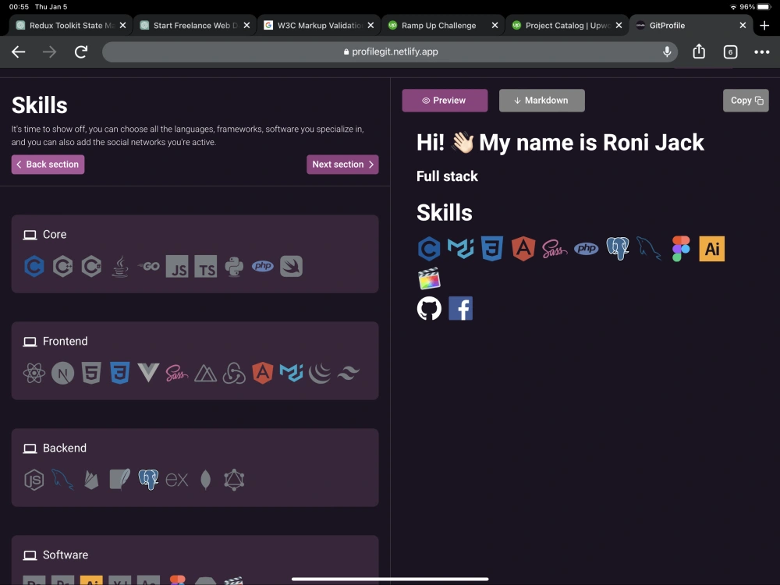Select the Vue icon in Frontend

pos(148,373)
